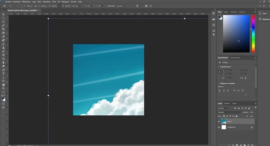The width and height of the screenshot is (270, 146).
Task: Open the Kleur panel options menu
Action: point(255,12)
